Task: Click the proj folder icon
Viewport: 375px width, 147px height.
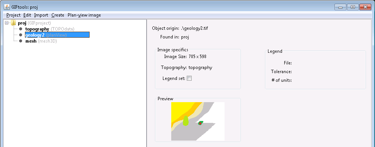Action: coord(13,23)
